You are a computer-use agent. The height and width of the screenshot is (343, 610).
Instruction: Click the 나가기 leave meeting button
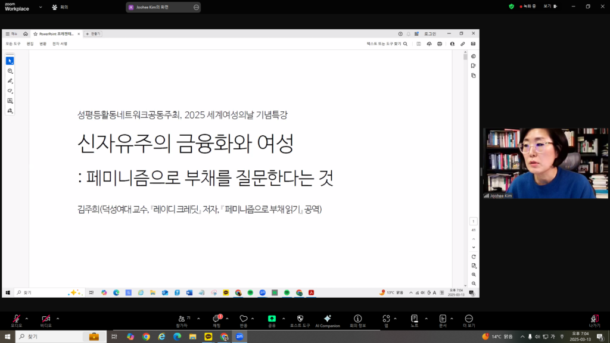594,320
